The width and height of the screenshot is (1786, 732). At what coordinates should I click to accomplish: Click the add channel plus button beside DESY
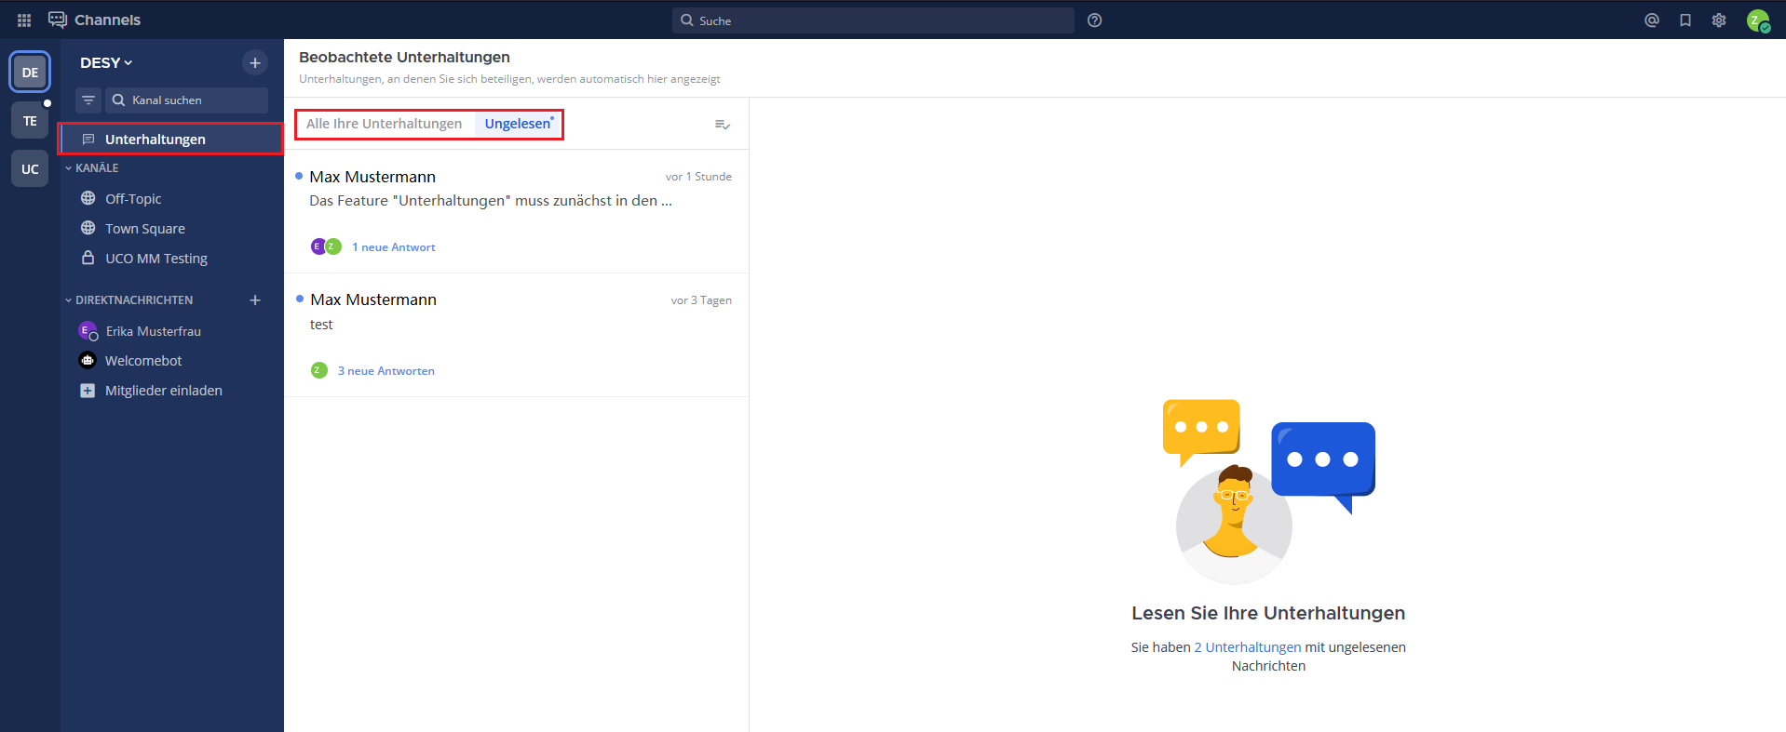click(x=254, y=62)
